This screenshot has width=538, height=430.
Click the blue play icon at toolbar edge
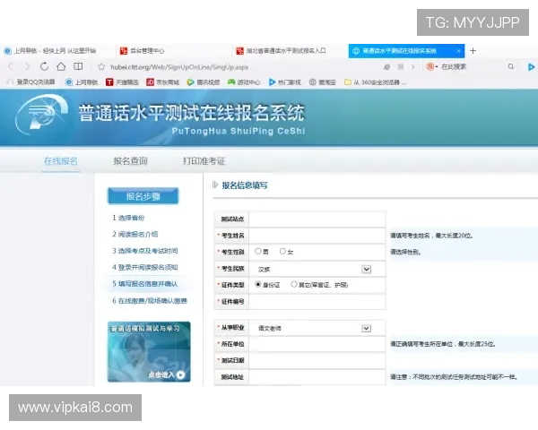(x=531, y=67)
